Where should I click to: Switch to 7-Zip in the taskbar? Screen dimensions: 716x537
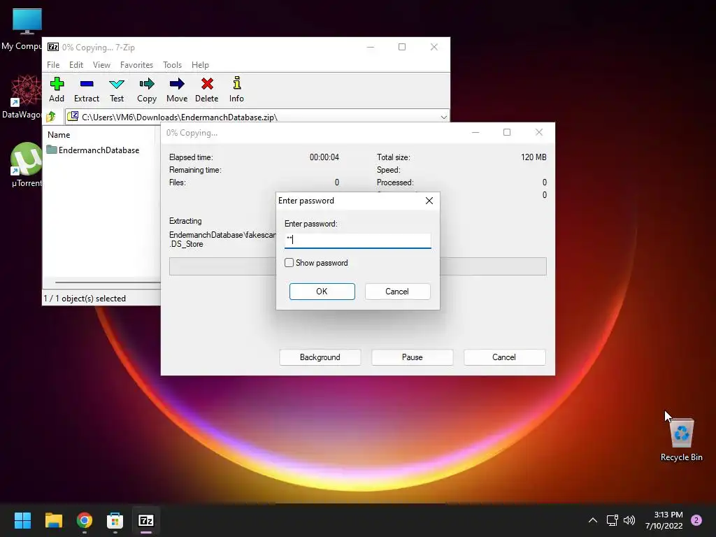coord(145,520)
